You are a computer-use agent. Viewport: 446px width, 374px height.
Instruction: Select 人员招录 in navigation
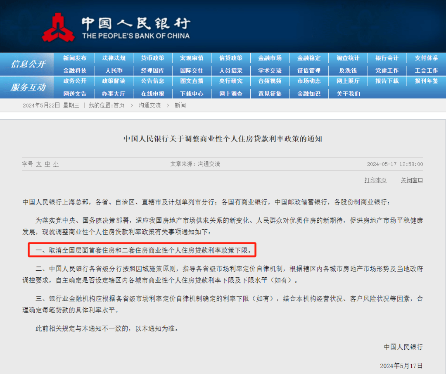pos(231,71)
